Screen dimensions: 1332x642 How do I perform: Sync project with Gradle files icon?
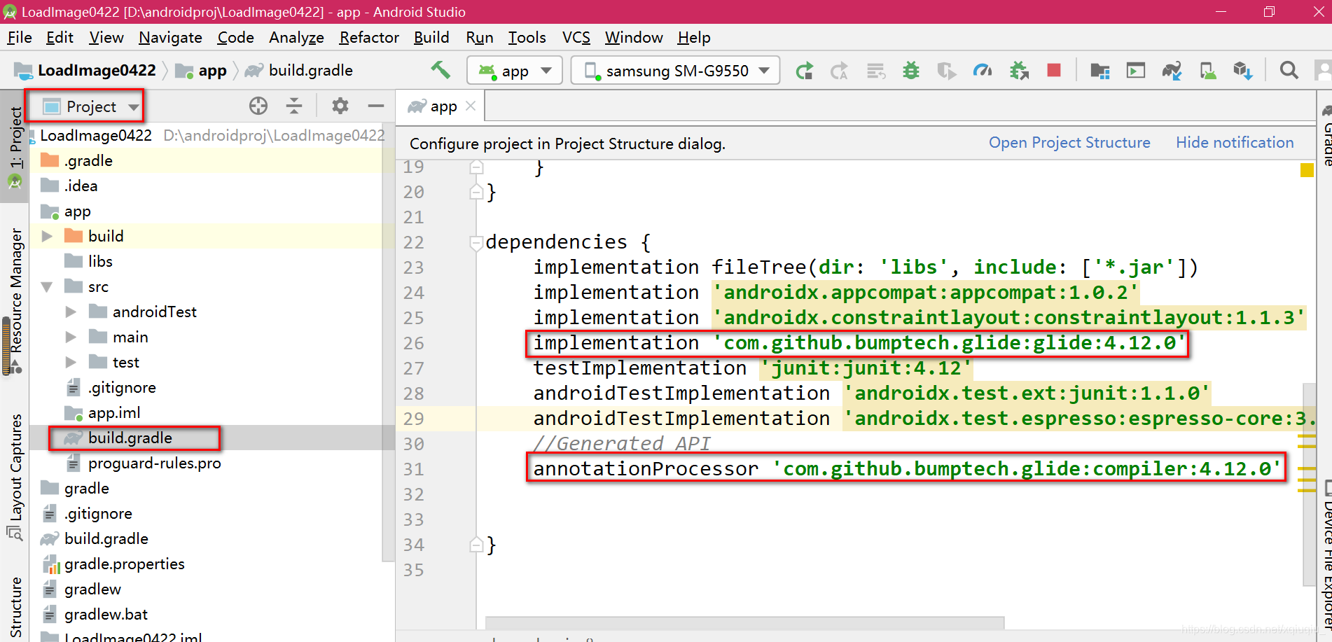(1172, 71)
